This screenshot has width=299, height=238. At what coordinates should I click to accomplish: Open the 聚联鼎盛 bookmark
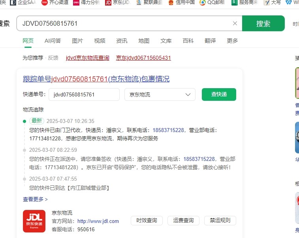(149, 2)
